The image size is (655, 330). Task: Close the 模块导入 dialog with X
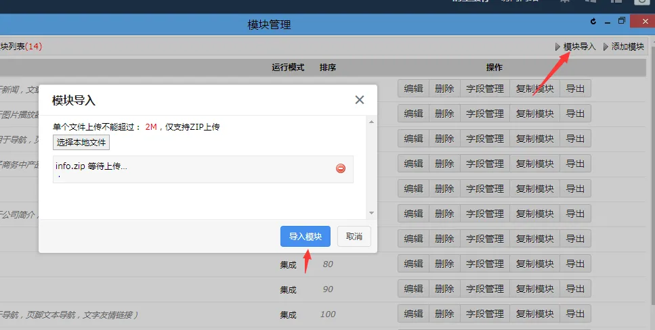tap(360, 100)
